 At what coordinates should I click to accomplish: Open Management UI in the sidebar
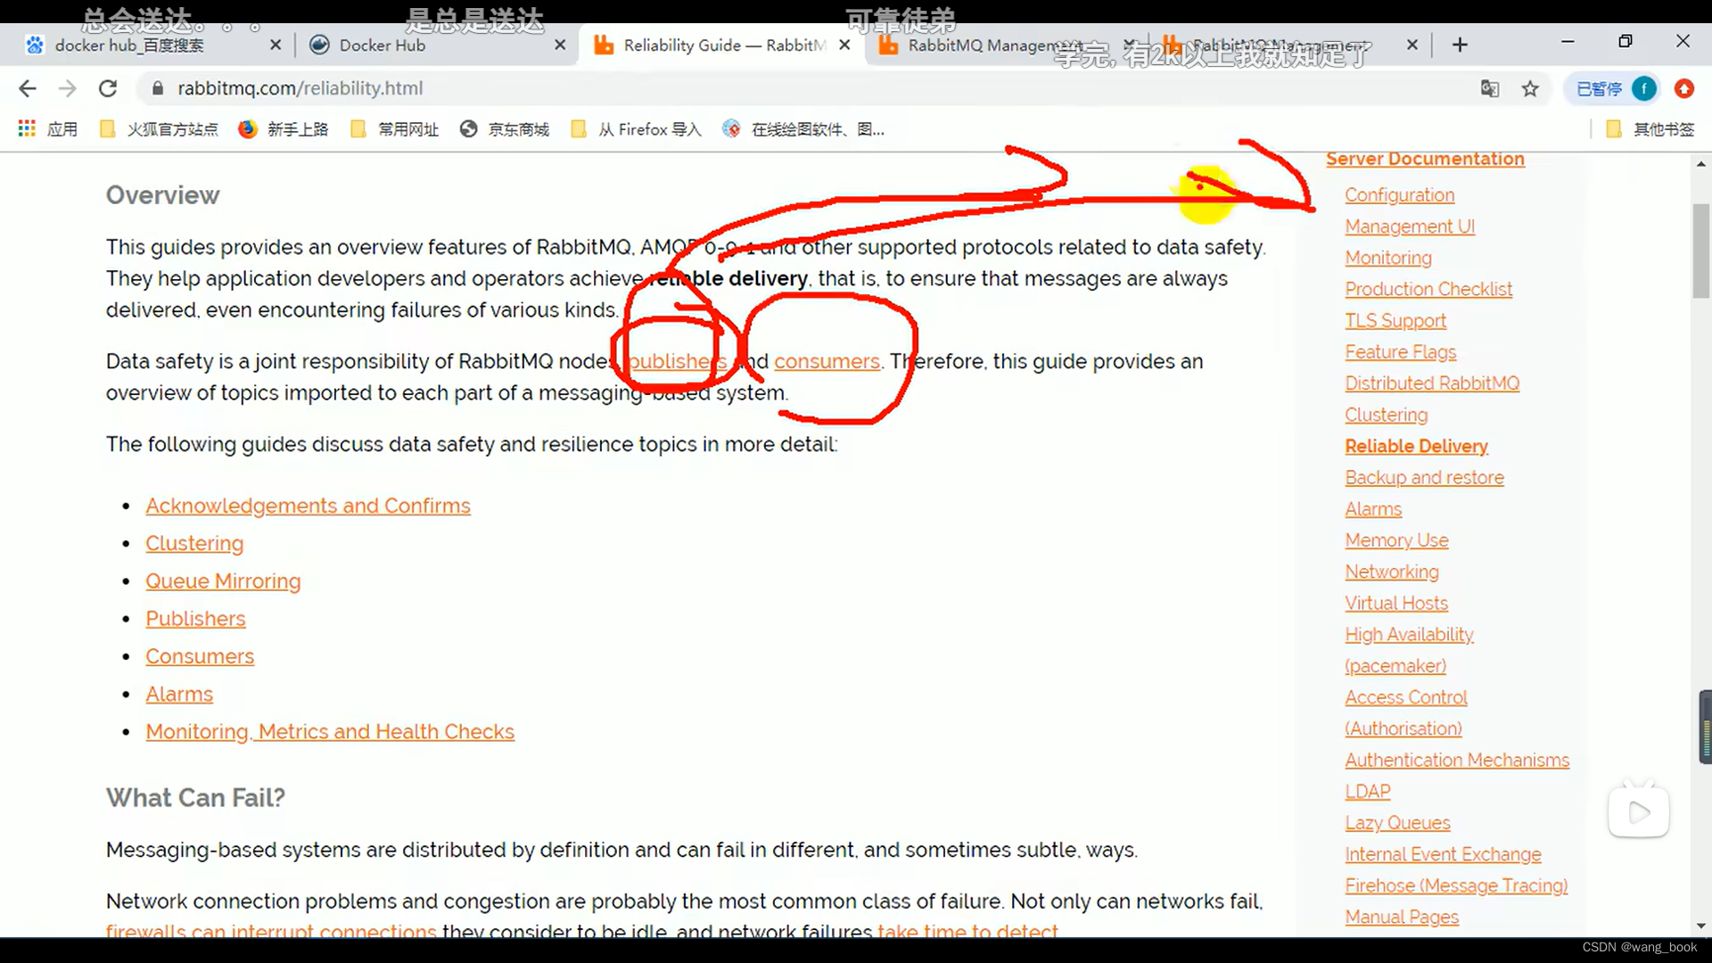tap(1410, 226)
